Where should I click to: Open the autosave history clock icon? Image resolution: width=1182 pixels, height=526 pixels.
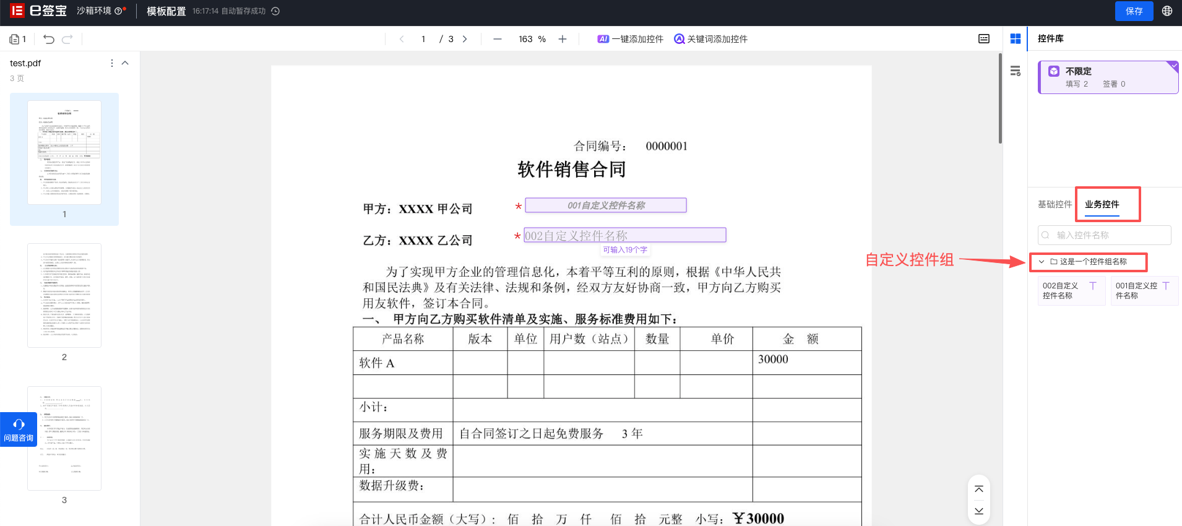(276, 11)
